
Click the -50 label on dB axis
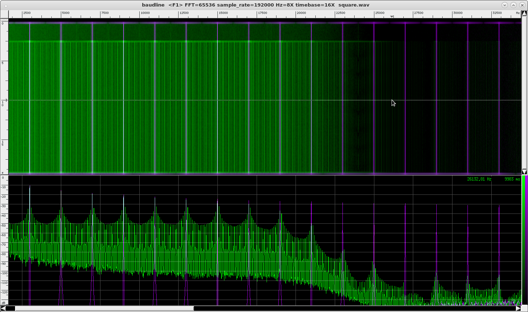click(4, 225)
